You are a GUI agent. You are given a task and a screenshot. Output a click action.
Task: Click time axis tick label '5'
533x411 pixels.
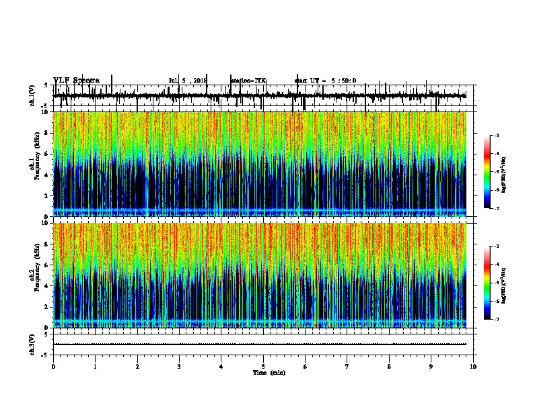pos(263,367)
